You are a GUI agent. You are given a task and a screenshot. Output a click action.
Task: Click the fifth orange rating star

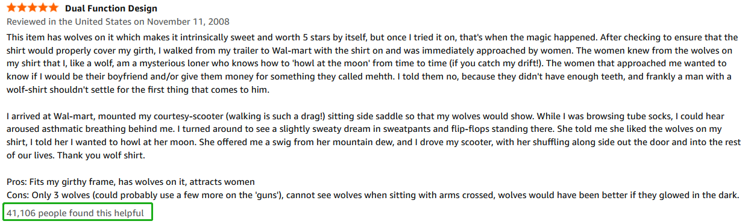click(54, 8)
